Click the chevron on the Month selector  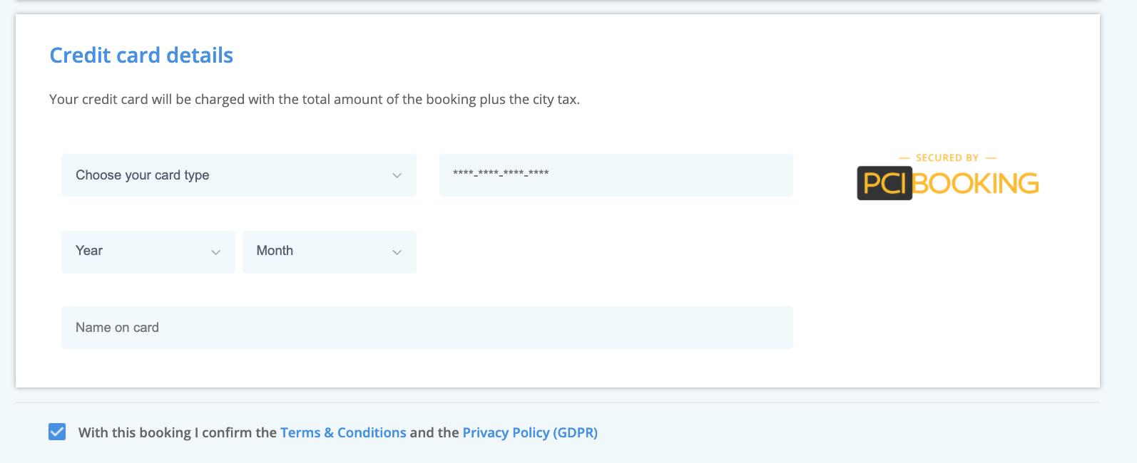(x=397, y=251)
